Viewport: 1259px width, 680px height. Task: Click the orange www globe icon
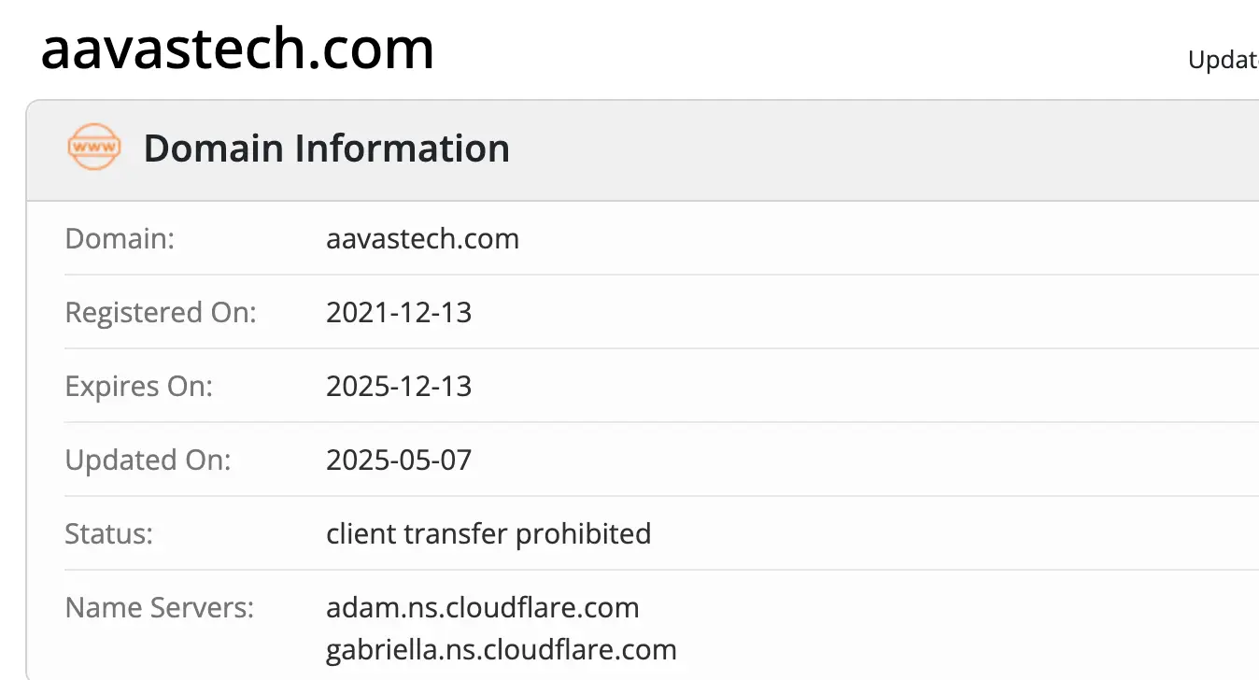click(x=94, y=148)
